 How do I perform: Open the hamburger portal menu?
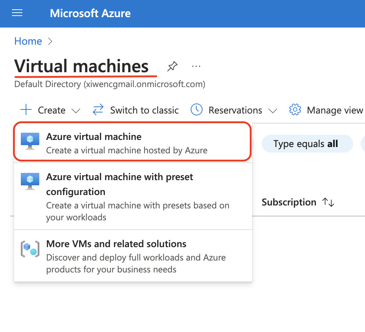point(17,13)
